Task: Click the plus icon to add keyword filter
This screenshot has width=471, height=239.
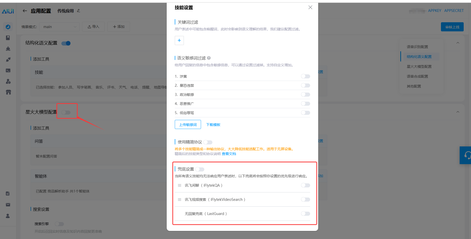Action: (179, 40)
